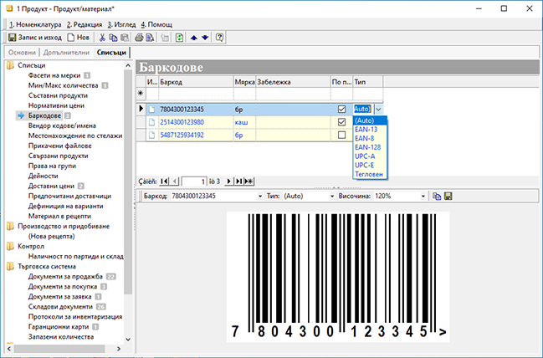Click the Тип column header
Viewport: 543px width, 358px height.
click(368, 82)
